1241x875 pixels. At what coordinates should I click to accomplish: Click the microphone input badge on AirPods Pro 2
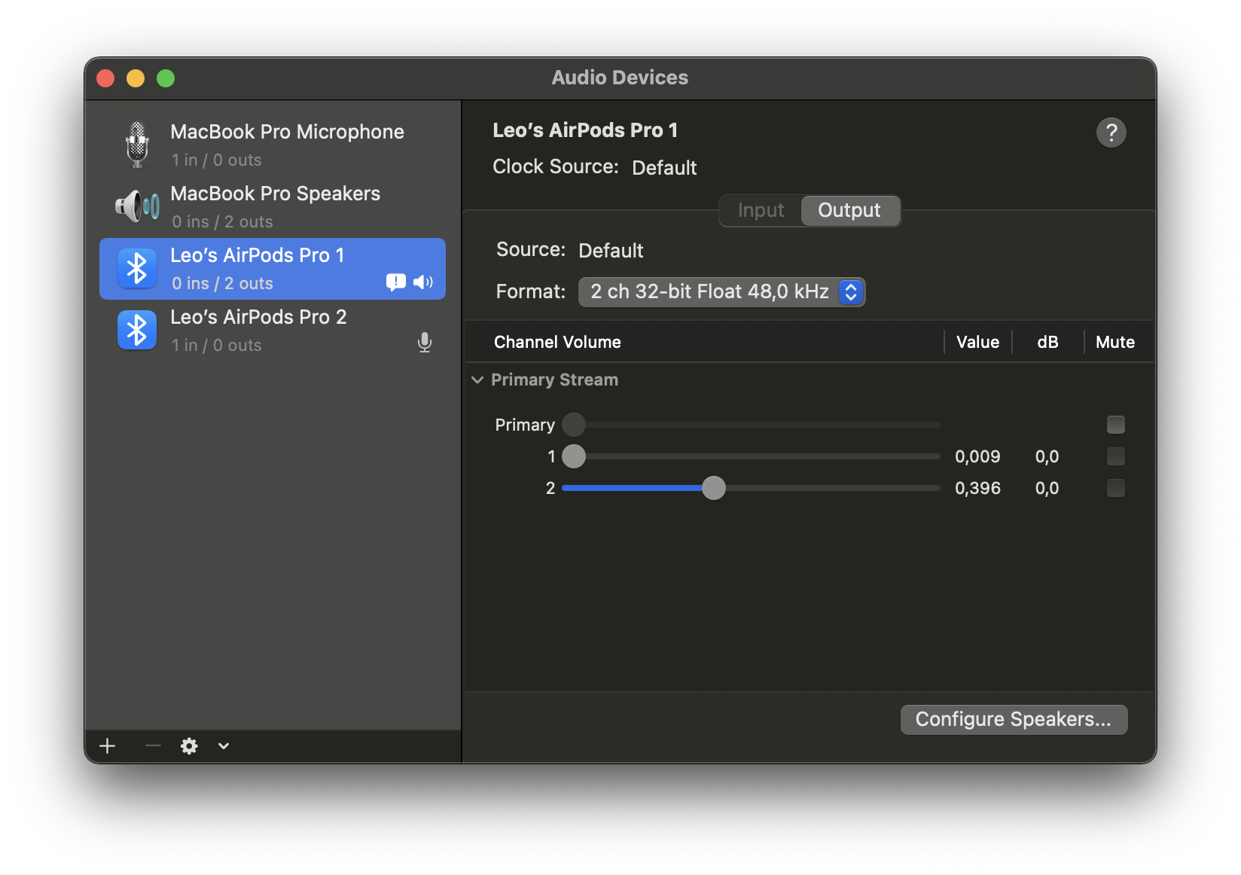pos(425,343)
